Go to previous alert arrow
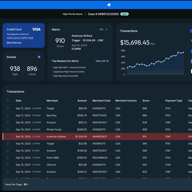The image size is (192, 192). click(96, 30)
